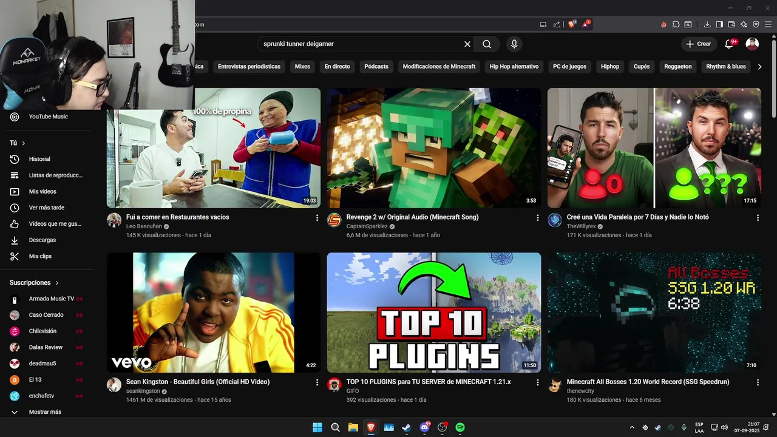Open Brave Leo AI sparkle icon
The height and width of the screenshot is (437, 777).
point(744,24)
